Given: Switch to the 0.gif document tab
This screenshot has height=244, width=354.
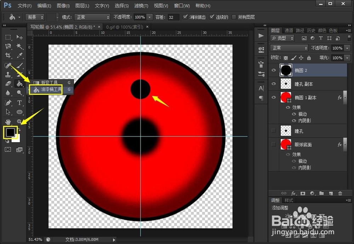Looking at the screenshot, I should [x=125, y=27].
